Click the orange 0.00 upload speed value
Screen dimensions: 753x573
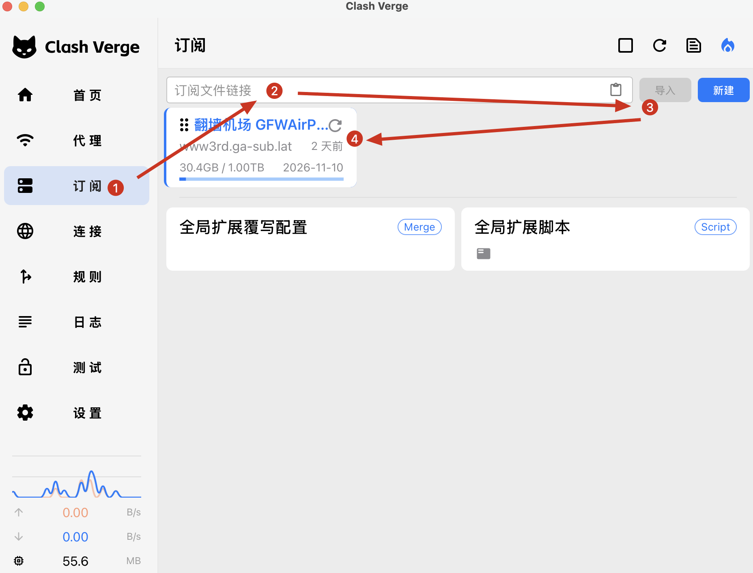[x=75, y=513]
